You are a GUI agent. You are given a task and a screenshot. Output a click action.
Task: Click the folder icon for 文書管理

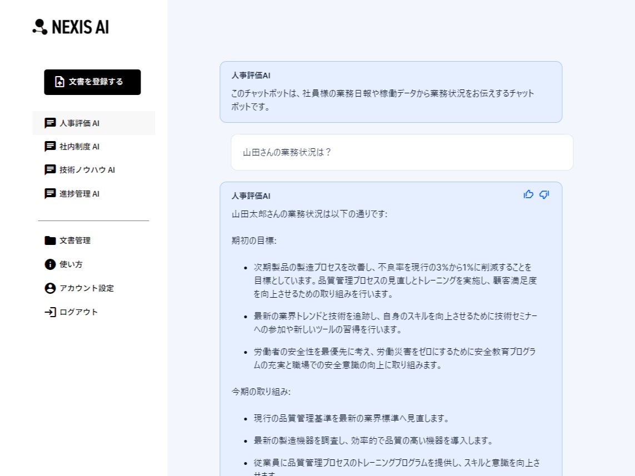pyautogui.click(x=50, y=240)
